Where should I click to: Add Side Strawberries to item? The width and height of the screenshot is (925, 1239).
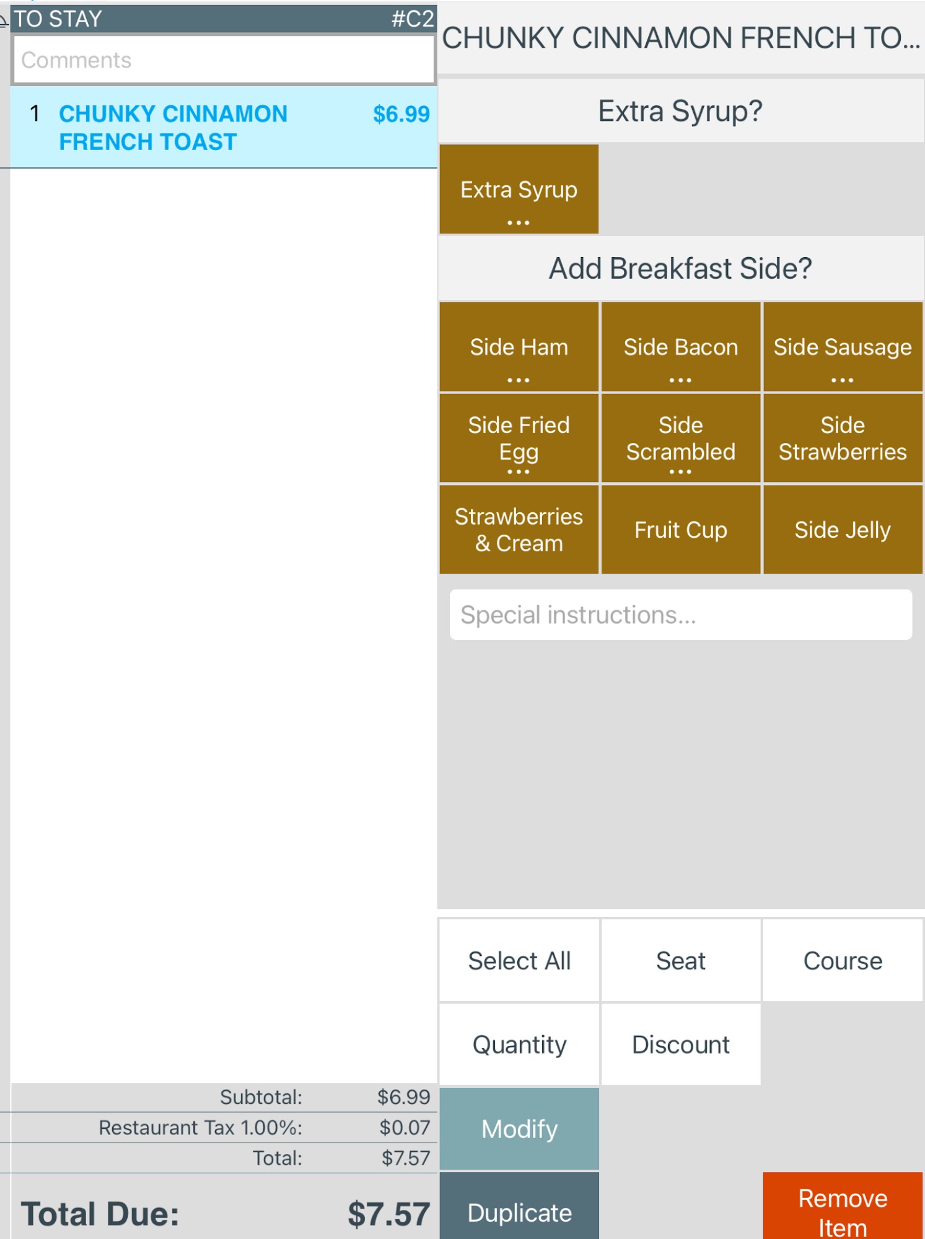point(842,439)
